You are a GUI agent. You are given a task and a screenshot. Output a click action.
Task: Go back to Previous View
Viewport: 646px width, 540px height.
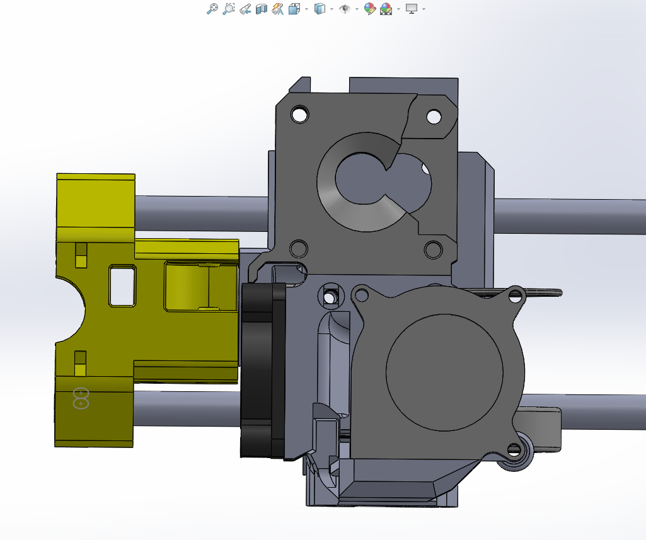click(245, 9)
